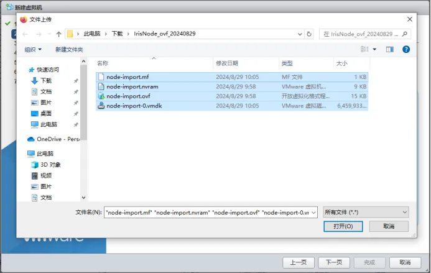The width and height of the screenshot is (431, 273).
Task: Click the 2024/8/29 10:05 date of node-import.mf
Action: pos(237,77)
